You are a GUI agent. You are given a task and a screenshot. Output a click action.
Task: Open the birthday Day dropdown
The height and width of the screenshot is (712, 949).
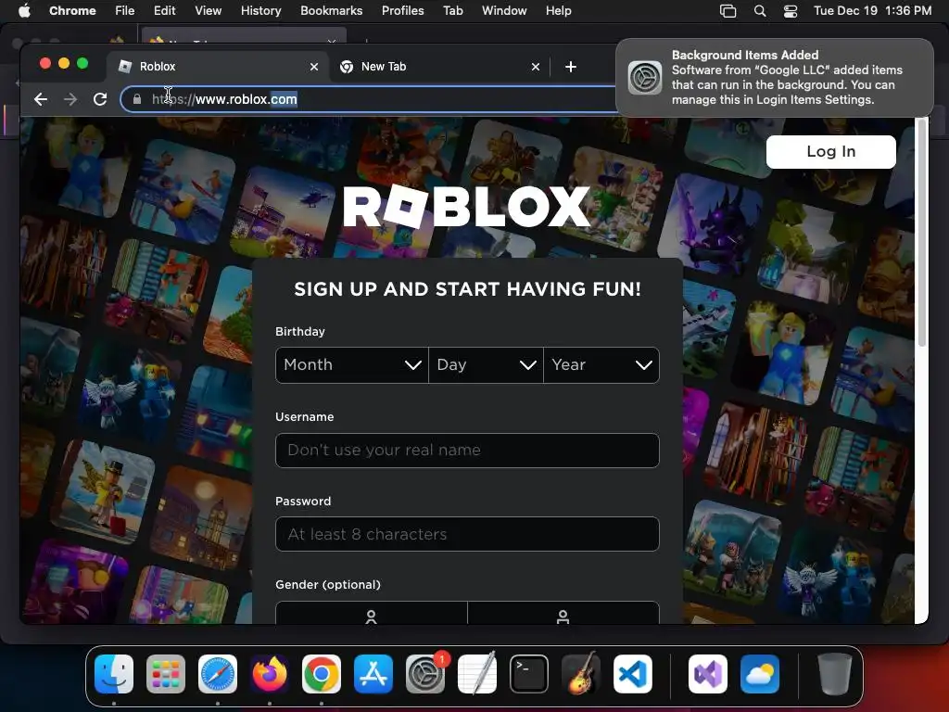486,365
